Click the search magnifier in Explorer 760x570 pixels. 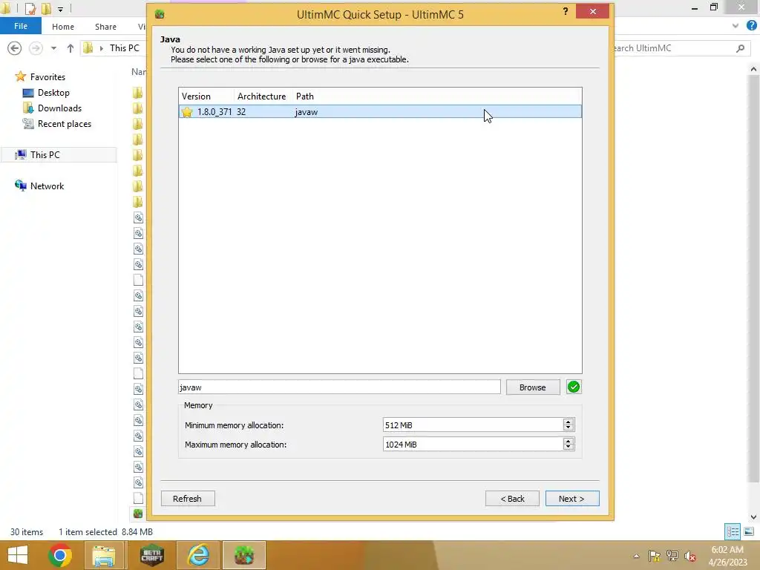[x=740, y=48]
